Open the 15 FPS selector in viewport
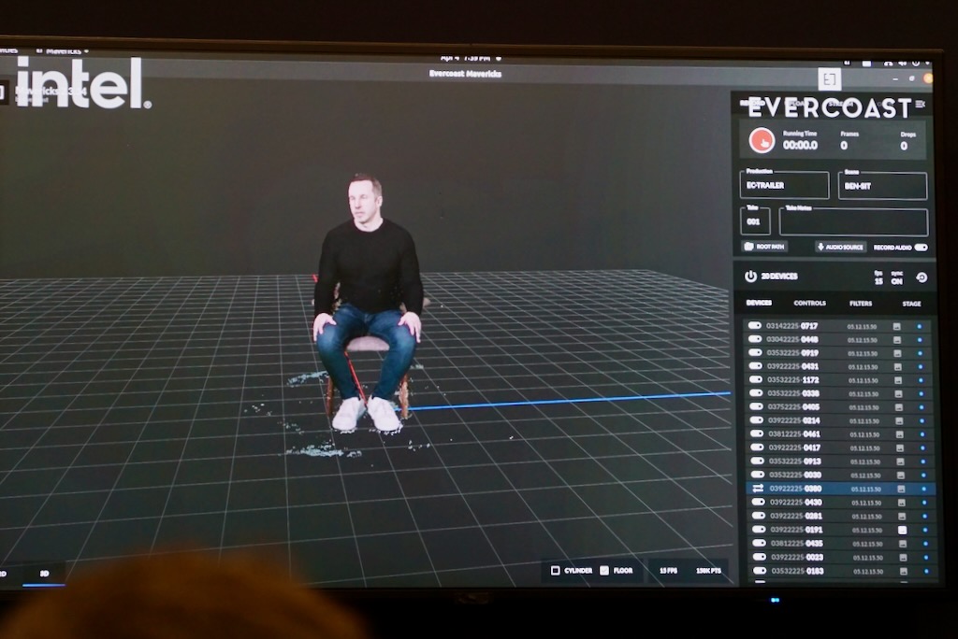Image resolution: width=958 pixels, height=639 pixels. click(668, 570)
